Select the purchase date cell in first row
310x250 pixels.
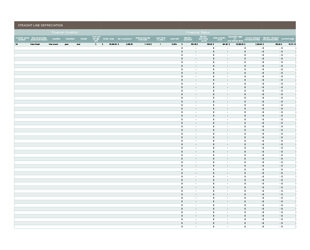pos(148,44)
